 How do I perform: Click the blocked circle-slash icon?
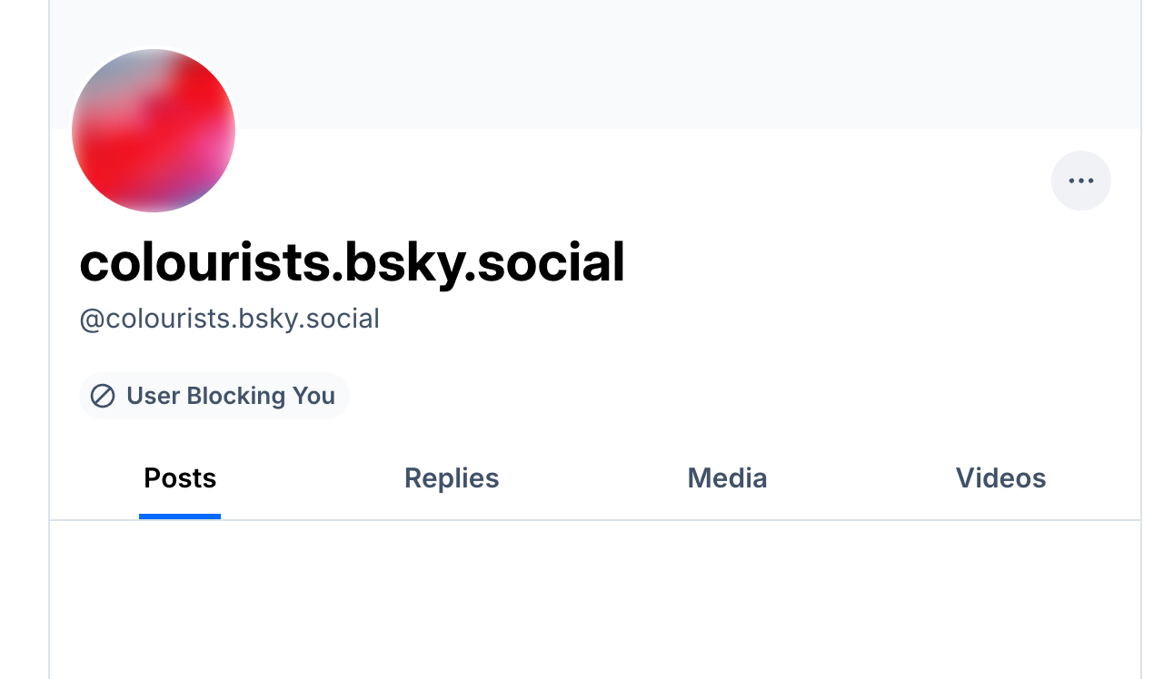(x=103, y=396)
